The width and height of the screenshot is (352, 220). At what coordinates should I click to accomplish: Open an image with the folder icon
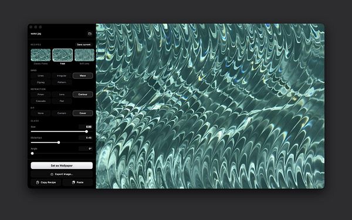pos(90,33)
